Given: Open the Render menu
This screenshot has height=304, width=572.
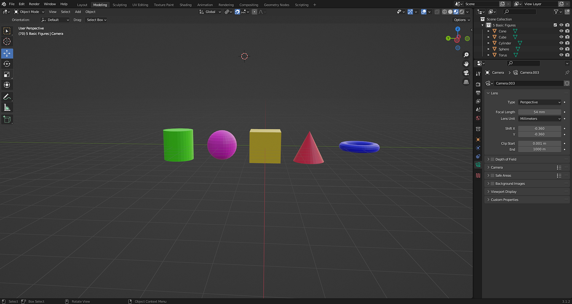Looking at the screenshot, I should (x=34, y=4).
